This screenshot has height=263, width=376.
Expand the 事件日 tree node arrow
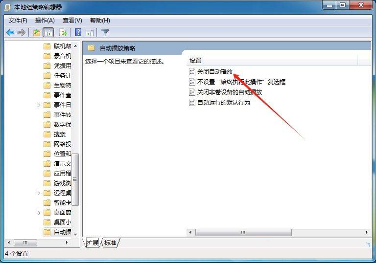pyautogui.click(x=39, y=105)
